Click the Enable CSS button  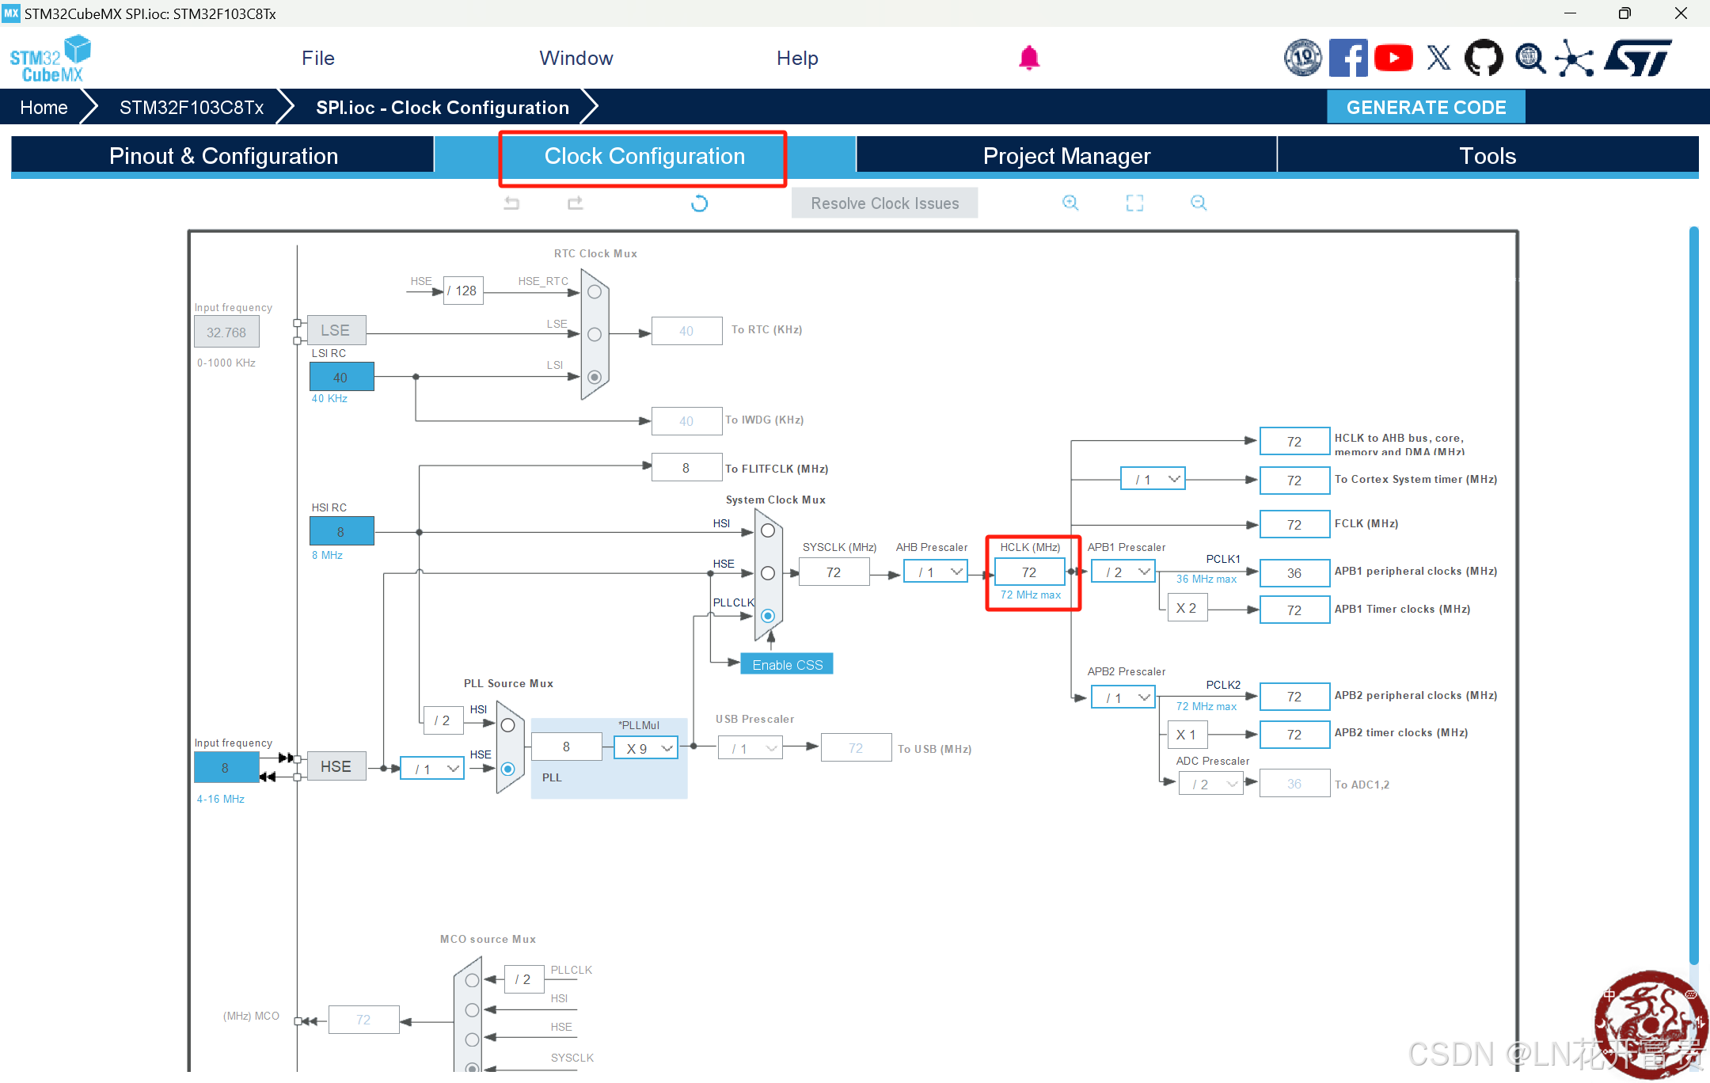tap(786, 665)
